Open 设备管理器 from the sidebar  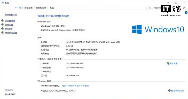(x=10, y=21)
